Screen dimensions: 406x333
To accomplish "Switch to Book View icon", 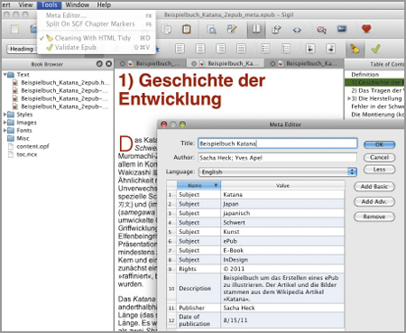I will pyautogui.click(x=256, y=29).
